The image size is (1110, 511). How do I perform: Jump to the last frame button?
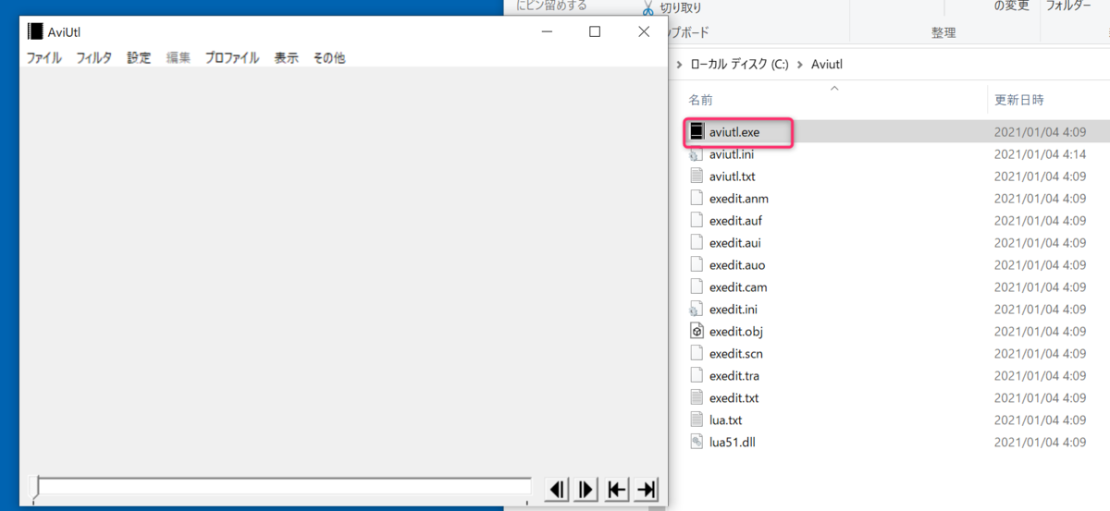pyautogui.click(x=647, y=489)
